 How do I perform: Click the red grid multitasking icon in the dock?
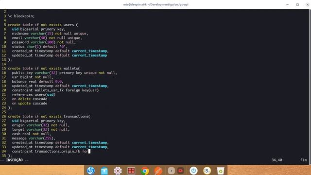pos(131,171)
